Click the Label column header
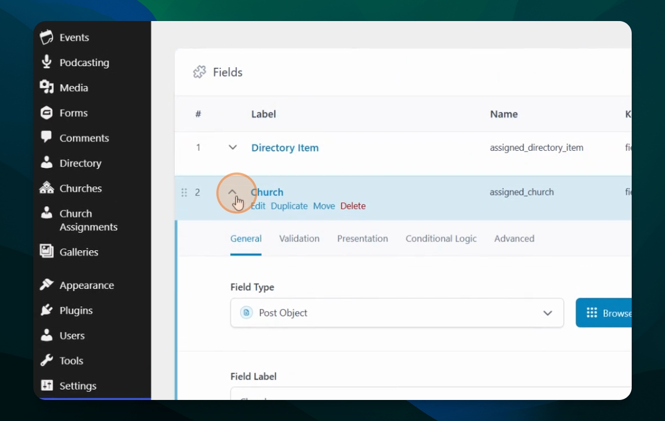 (x=264, y=114)
